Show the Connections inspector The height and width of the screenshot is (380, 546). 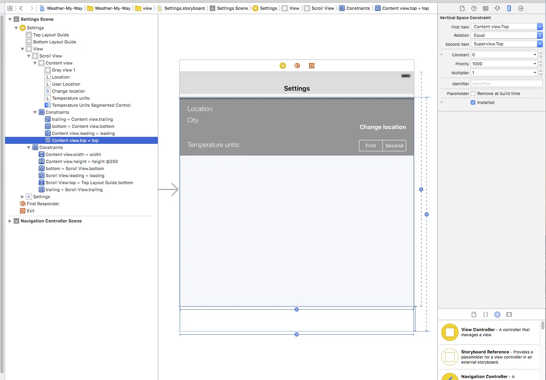(x=521, y=8)
